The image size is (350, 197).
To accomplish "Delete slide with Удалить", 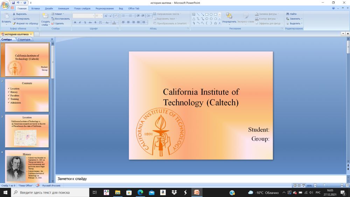I will coord(58,23).
